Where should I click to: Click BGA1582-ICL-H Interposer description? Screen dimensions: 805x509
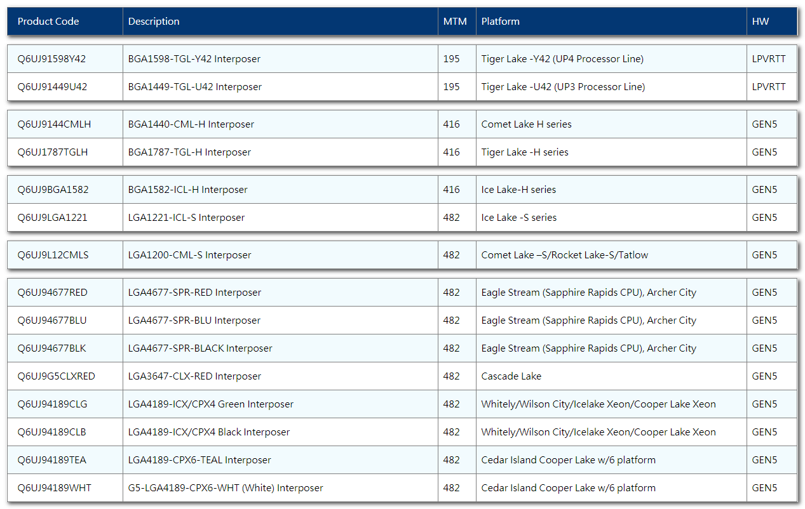[x=188, y=190]
